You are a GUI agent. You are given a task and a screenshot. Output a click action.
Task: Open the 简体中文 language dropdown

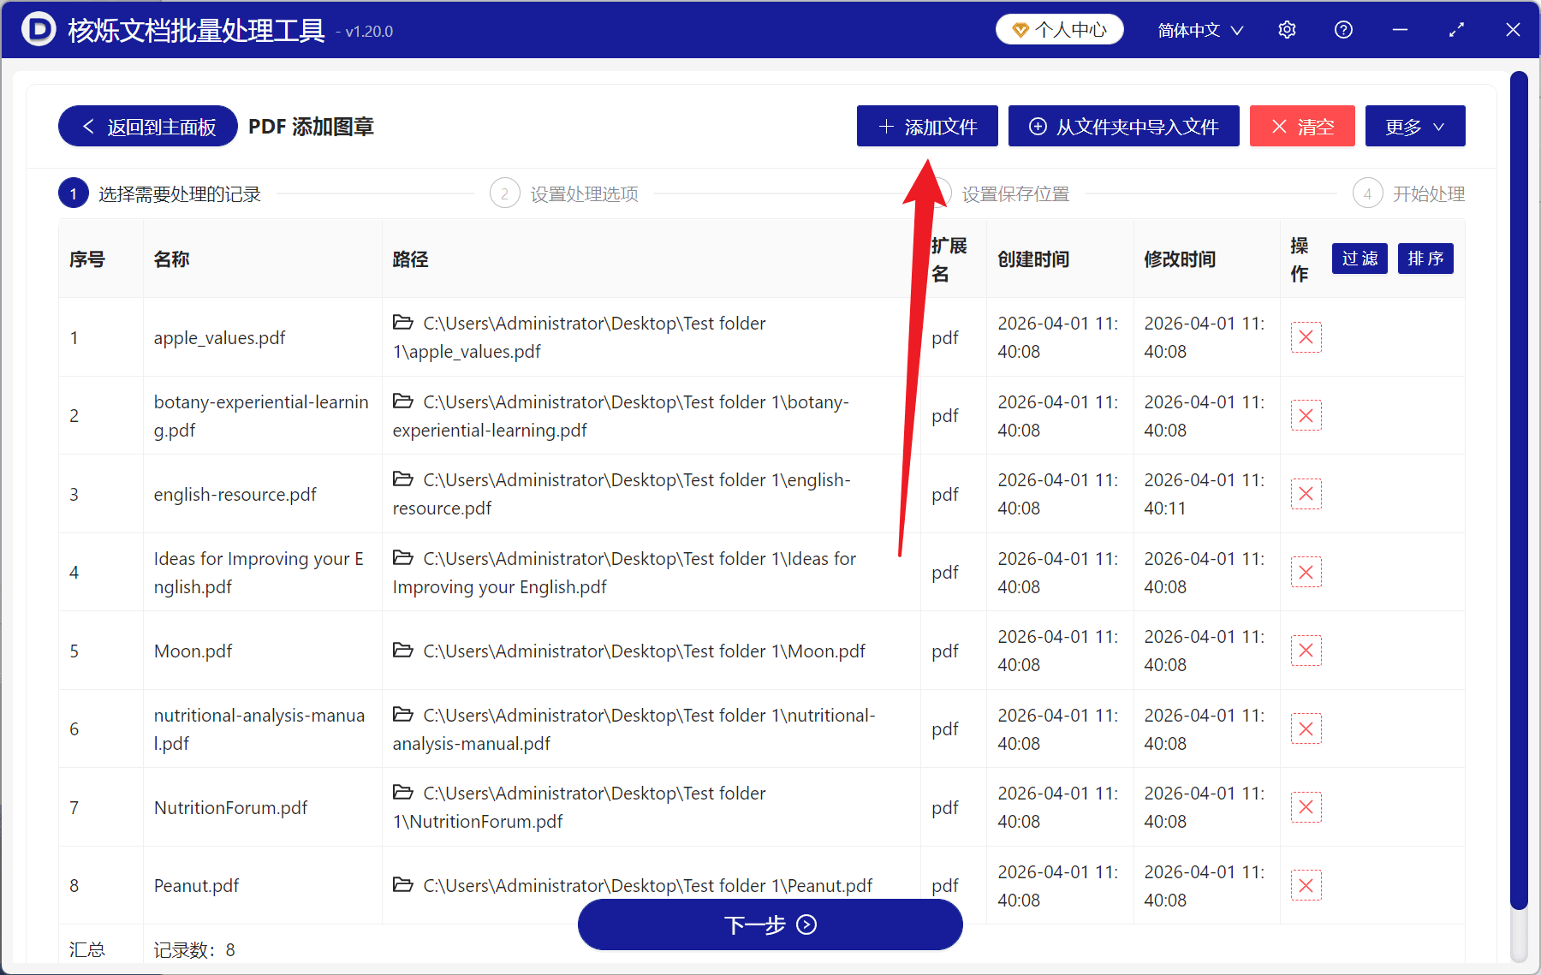[x=1199, y=29]
